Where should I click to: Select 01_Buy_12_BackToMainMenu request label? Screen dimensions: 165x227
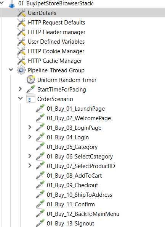(x=83, y=214)
